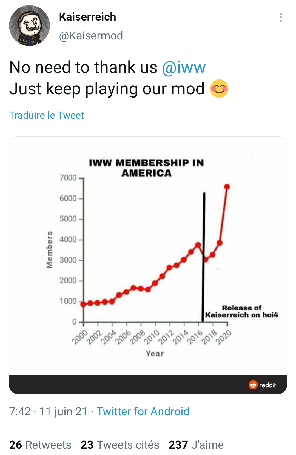The height and width of the screenshot is (455, 296).
Task: Open the @iww mention
Action: coord(184,67)
